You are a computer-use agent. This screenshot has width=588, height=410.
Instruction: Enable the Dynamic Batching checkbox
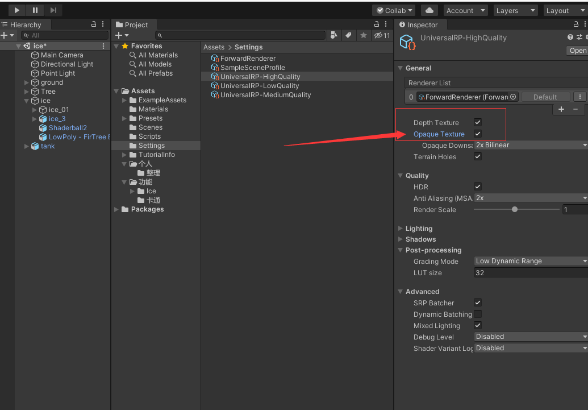[x=478, y=314]
